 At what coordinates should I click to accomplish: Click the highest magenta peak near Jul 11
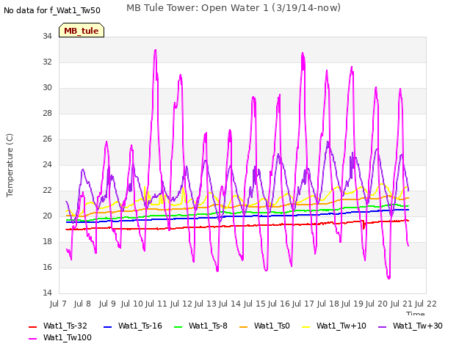(x=155, y=50)
